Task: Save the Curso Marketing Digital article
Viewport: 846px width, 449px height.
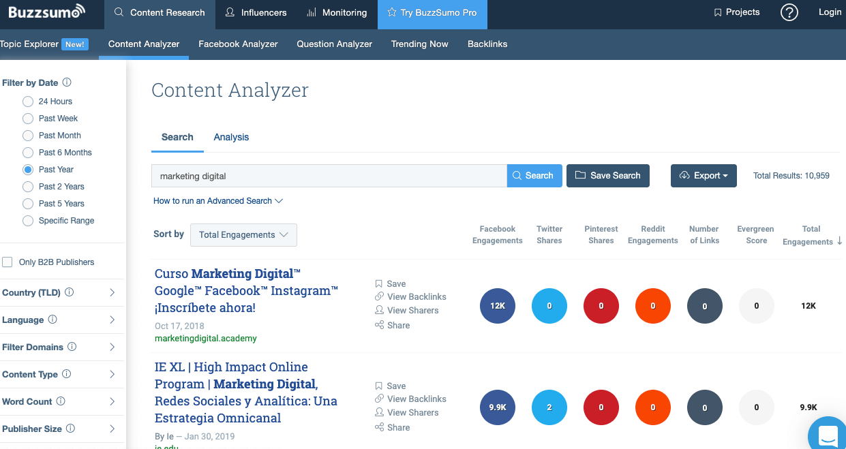Action: 390,283
